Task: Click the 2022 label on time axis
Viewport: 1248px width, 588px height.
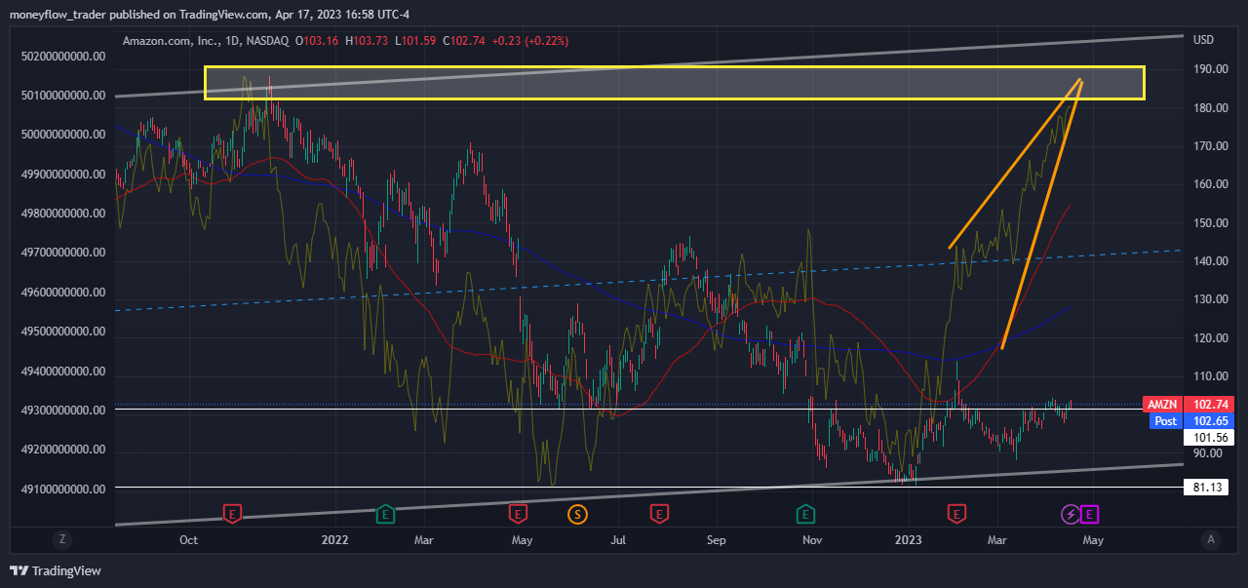Action: pos(335,539)
